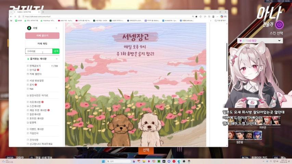Focus the cafe search input field
The image size is (292, 164).
(x=38, y=51)
